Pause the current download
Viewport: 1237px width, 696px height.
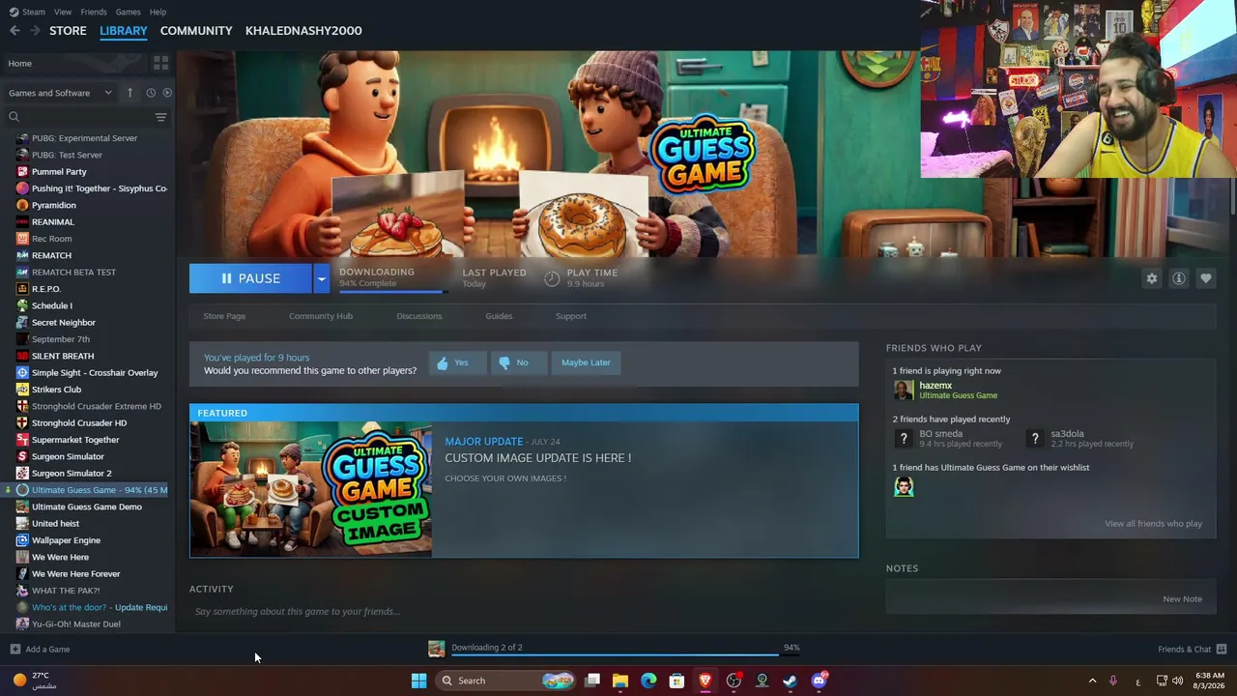tap(250, 278)
